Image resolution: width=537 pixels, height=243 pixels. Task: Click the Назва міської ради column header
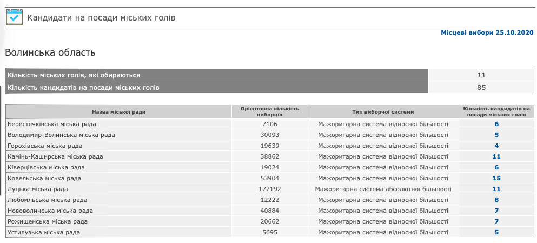click(x=118, y=112)
